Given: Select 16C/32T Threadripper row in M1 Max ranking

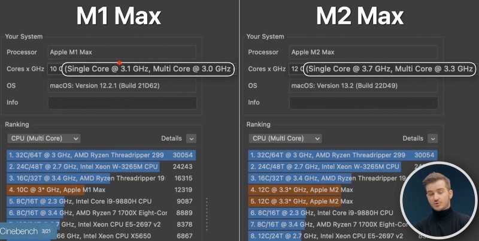Looking at the screenshot, I should 101,178.
